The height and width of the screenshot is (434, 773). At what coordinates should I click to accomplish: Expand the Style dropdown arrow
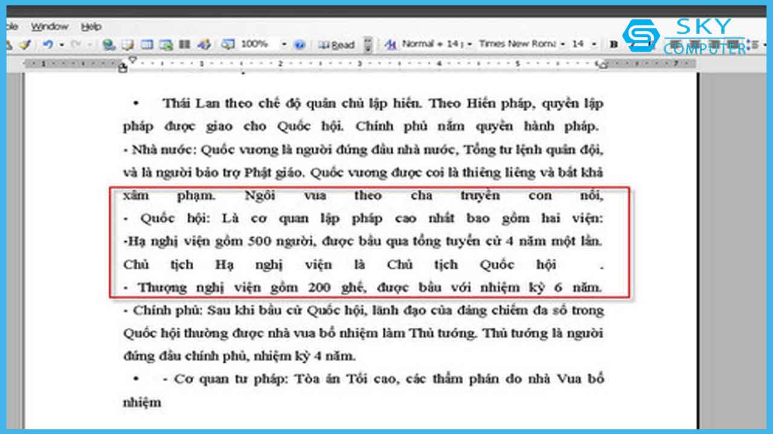(469, 44)
